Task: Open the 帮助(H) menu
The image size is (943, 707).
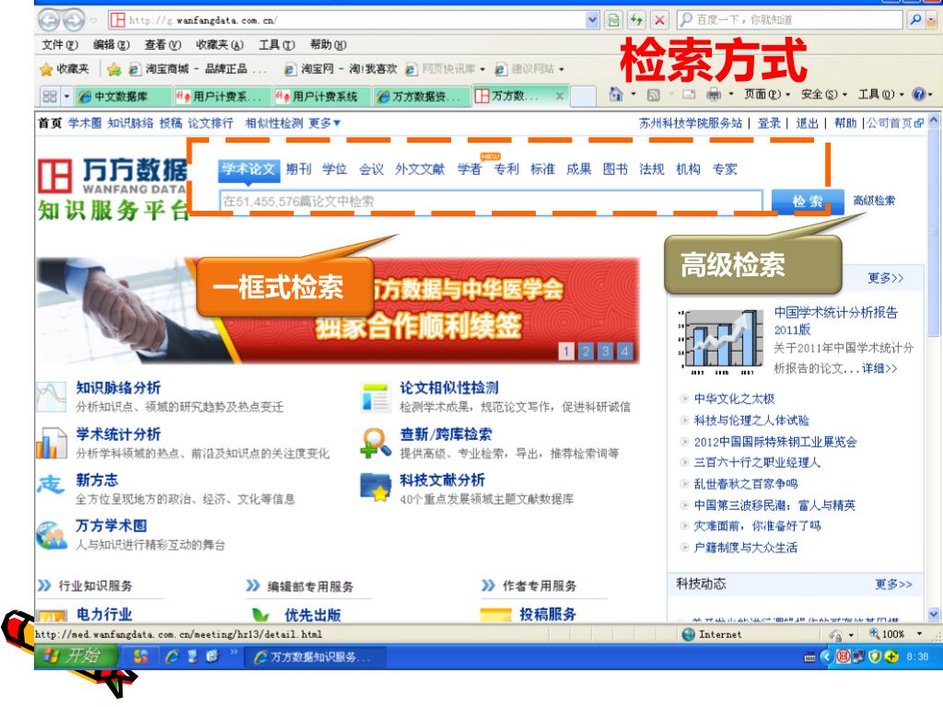Action: click(328, 45)
